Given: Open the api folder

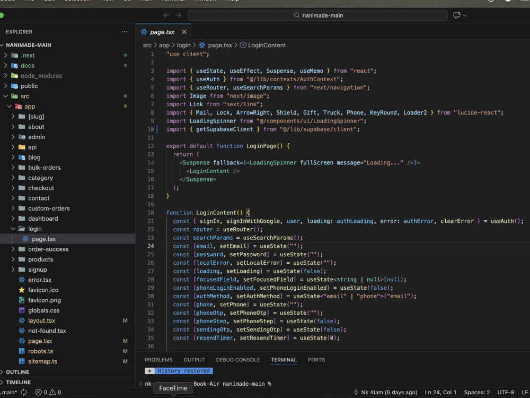Looking at the screenshot, I should [x=32, y=147].
